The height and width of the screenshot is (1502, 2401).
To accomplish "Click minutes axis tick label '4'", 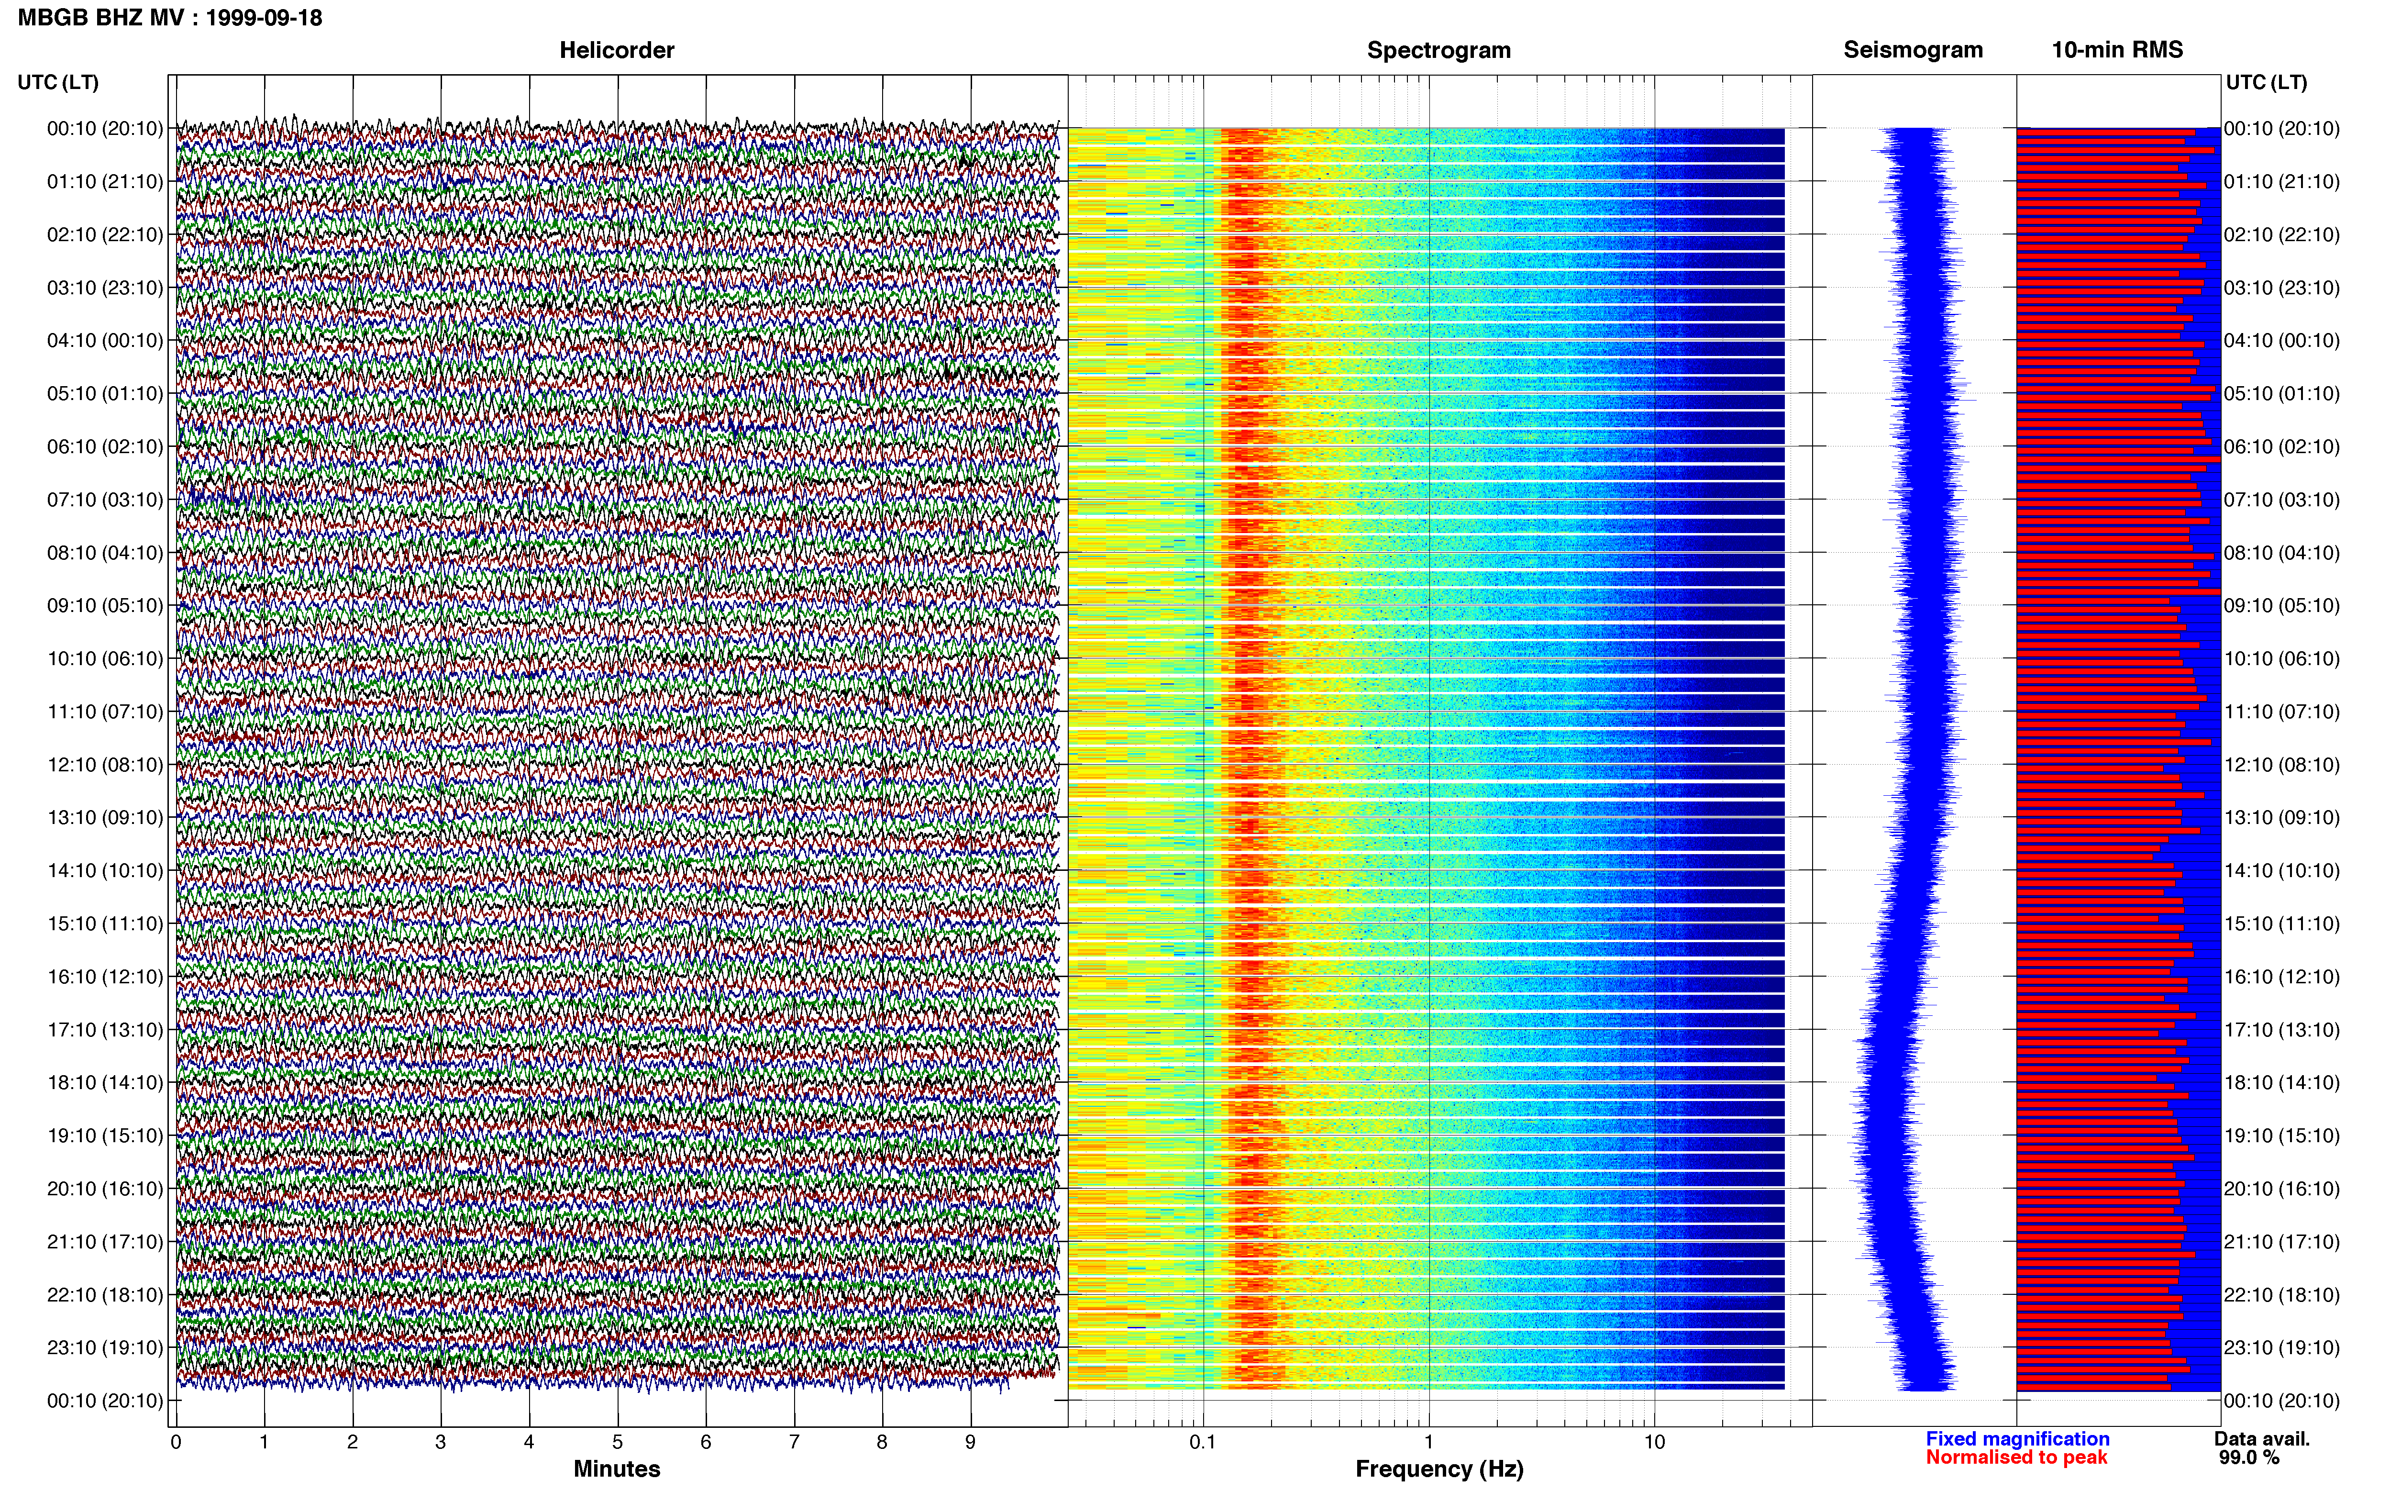I will 529,1442.
